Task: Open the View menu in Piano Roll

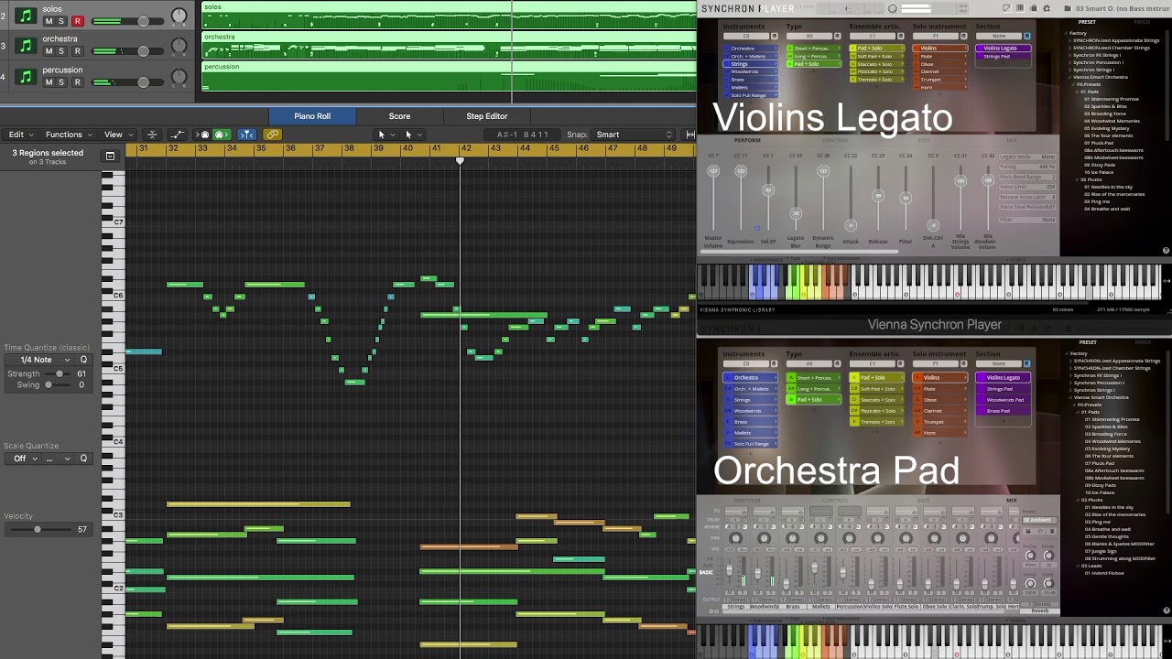Action: [119, 135]
